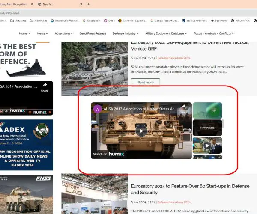Image resolution: width=257 pixels, height=214 pixels.
Task: Select the Now Playing playlist thumbnail
Action: pos(207,128)
